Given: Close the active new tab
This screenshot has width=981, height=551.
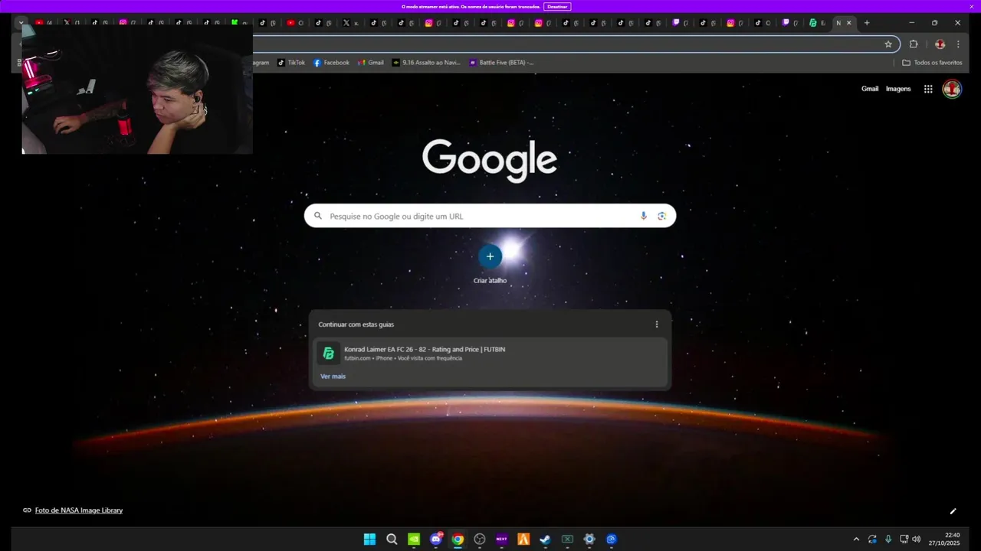Looking at the screenshot, I should 848,23.
